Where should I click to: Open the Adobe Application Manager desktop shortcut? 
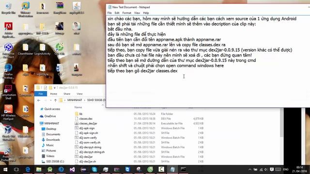[8, 30]
